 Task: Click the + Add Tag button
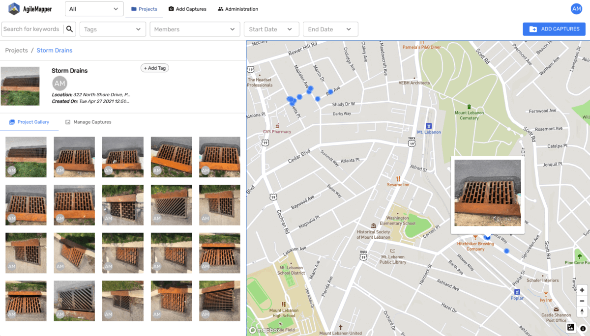tap(155, 68)
